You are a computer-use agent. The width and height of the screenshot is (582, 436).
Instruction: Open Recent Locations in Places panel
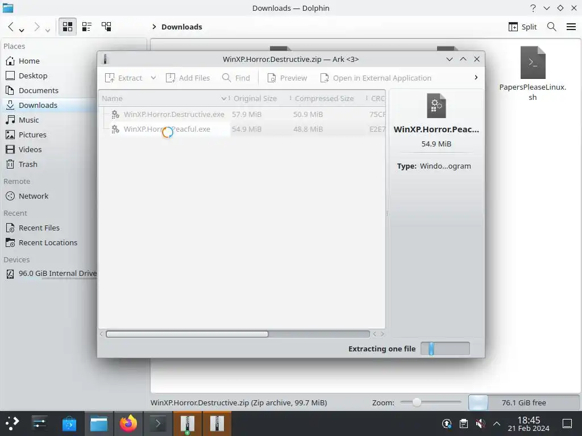49,243
